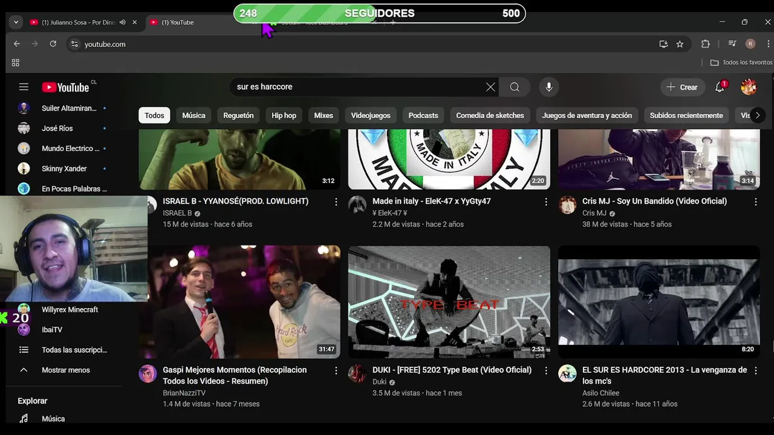774x435 pixels.
Task: Start voice search with microphone
Action: 549,87
